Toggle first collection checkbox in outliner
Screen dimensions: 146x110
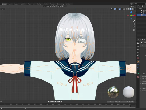click(x=142, y=11)
